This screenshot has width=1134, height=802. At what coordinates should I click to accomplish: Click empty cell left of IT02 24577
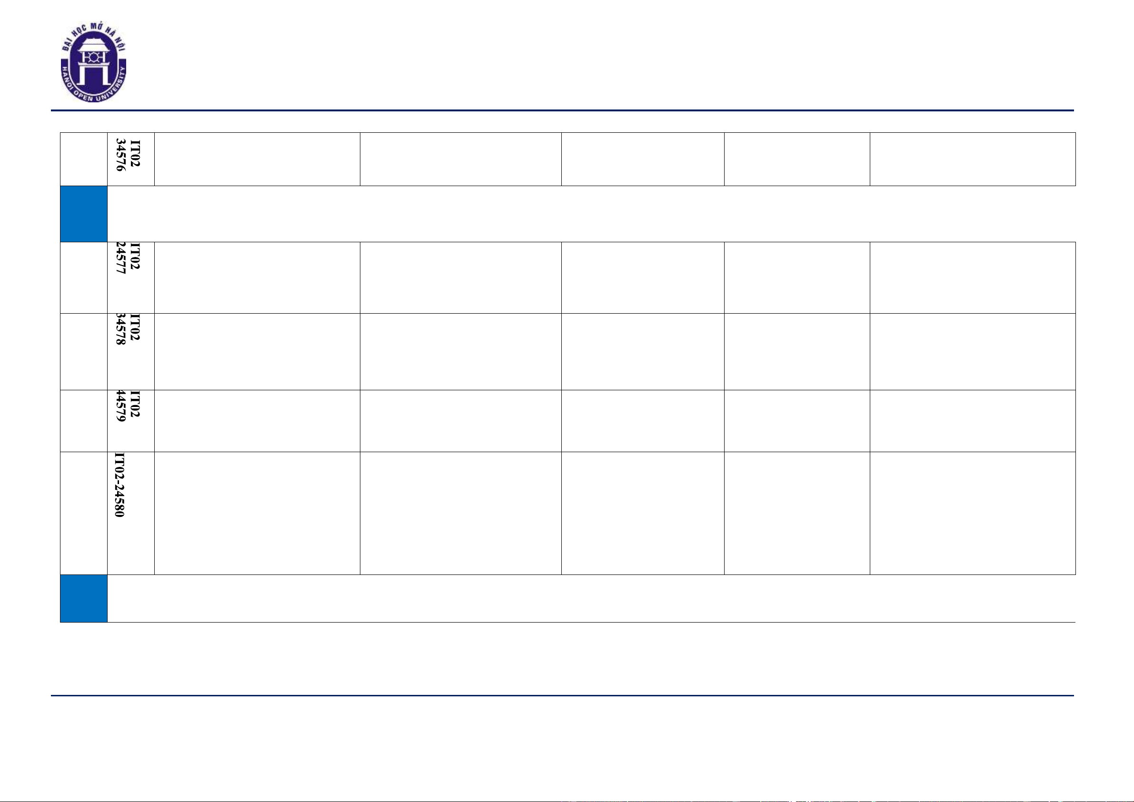pos(83,277)
